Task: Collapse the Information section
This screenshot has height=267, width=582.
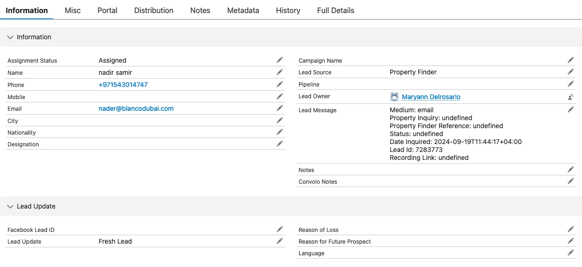Action: [x=10, y=37]
